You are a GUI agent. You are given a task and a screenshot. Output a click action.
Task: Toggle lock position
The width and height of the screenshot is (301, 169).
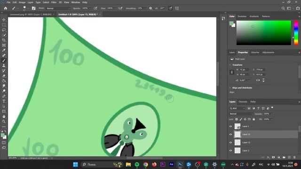[245, 119]
